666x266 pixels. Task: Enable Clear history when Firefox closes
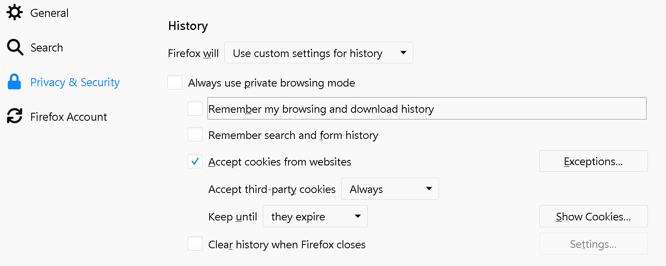click(x=195, y=244)
